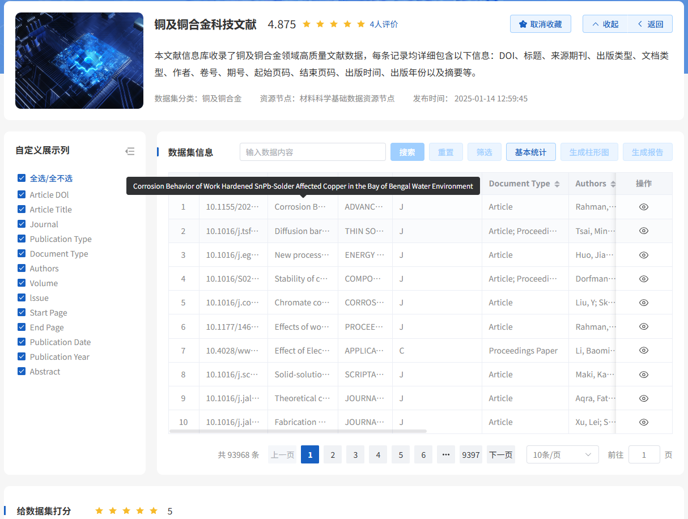
Task: Expand more pages with the ellipsis button
Action: coord(445,454)
